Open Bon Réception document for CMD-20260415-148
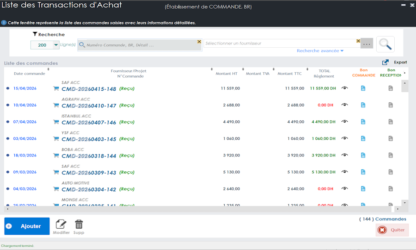 (391, 88)
